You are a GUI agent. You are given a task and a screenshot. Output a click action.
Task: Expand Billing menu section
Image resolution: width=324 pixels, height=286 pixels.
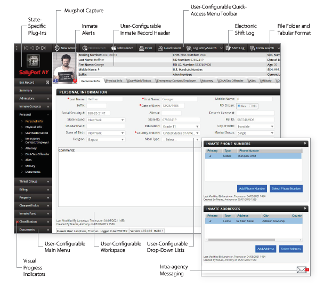point(48,190)
